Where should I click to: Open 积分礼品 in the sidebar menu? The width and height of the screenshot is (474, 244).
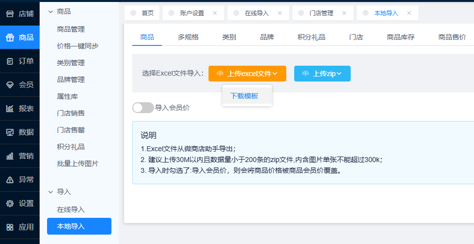pyautogui.click(x=71, y=147)
